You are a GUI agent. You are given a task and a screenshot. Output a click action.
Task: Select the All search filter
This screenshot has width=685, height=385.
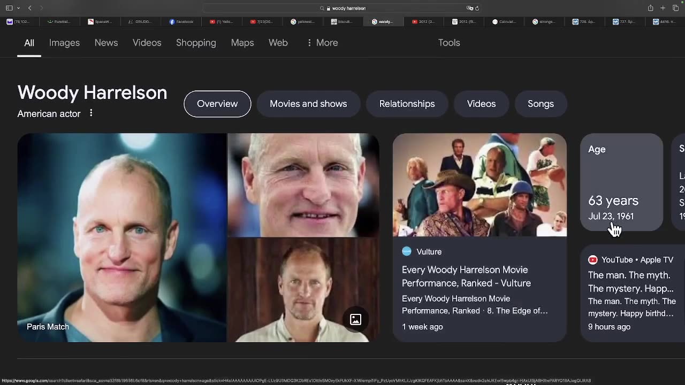(x=29, y=43)
